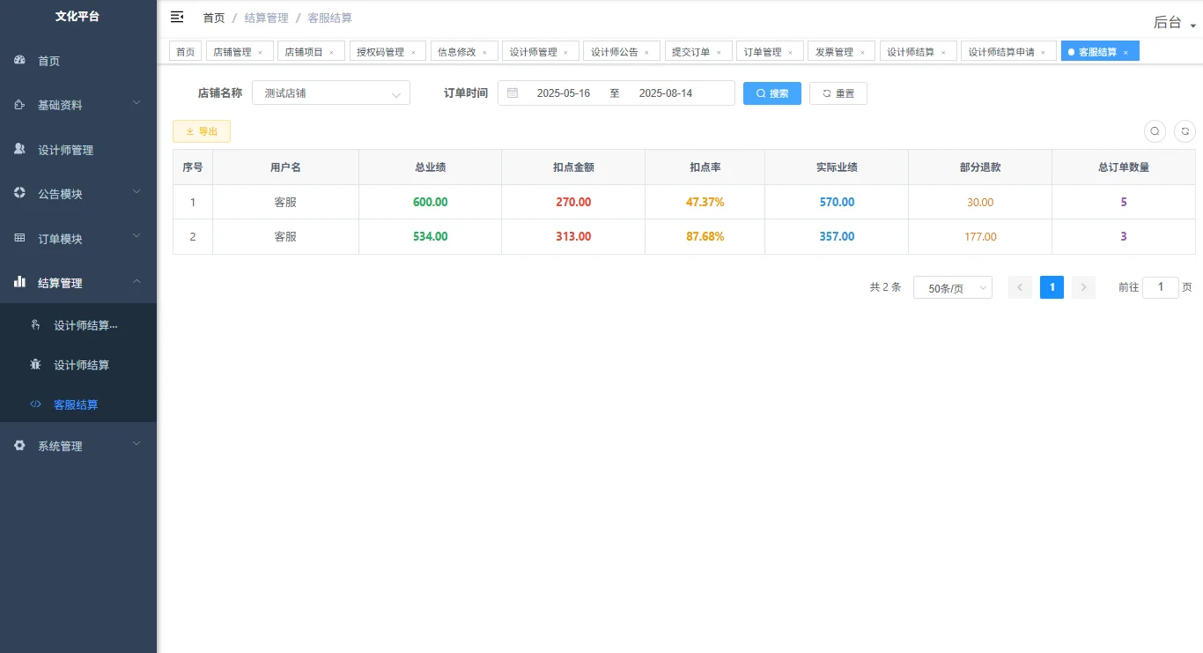Select the 系统管理 gear icon
This screenshot has height=653, width=1203.
tap(19, 446)
